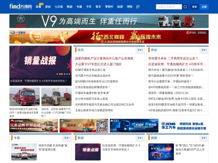
Task: Click 更多 in the 专题 section
Action: pos(67,138)
